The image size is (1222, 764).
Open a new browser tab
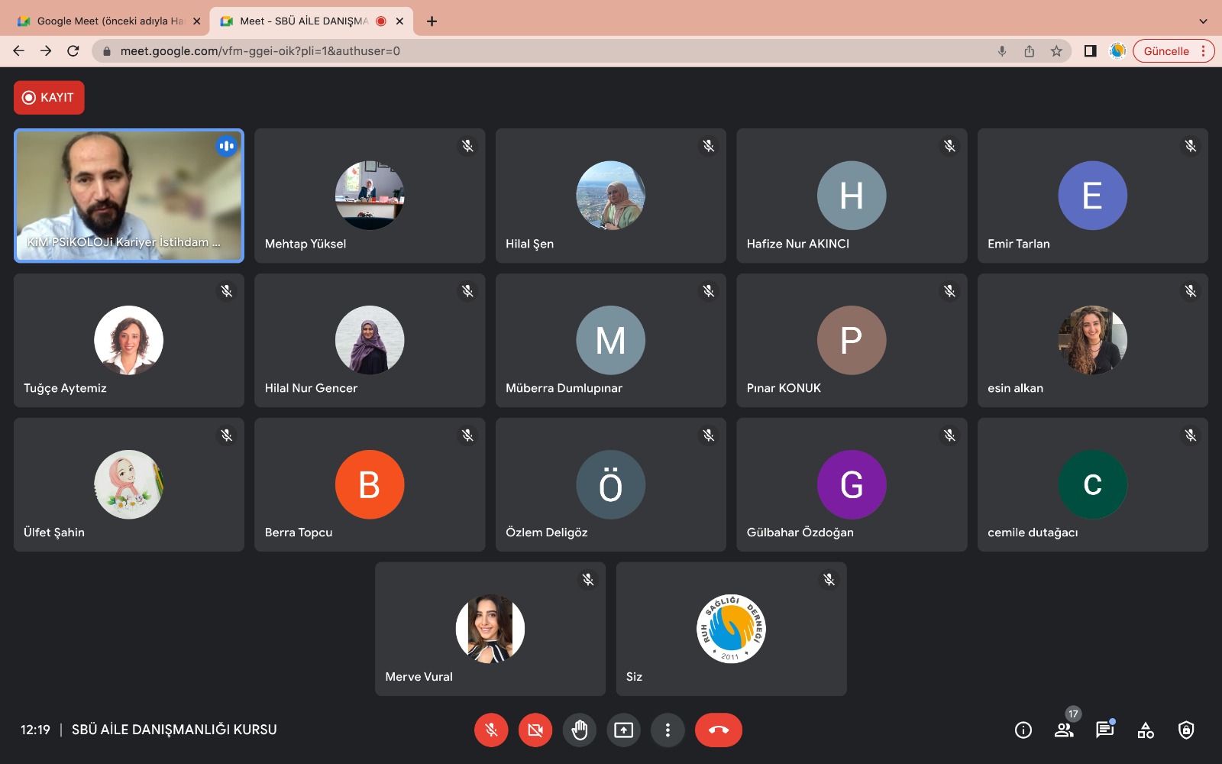[x=432, y=21]
